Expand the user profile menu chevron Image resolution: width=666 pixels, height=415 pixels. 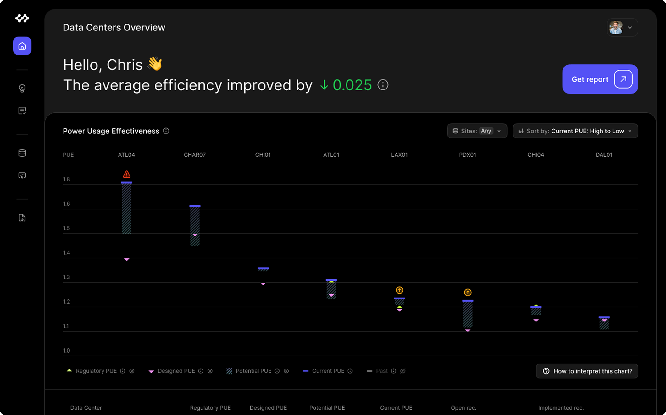(x=630, y=28)
